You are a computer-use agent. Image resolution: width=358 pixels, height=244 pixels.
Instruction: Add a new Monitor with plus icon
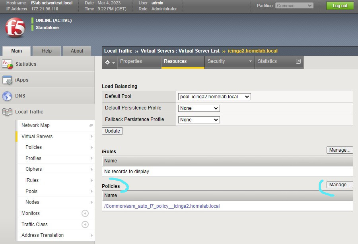click(85, 213)
